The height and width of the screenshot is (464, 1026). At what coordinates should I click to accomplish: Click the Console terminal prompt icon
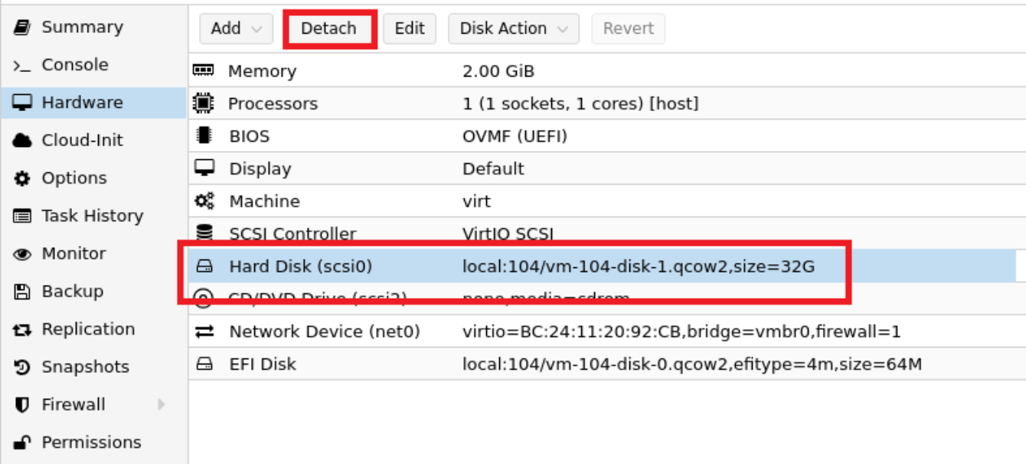point(22,66)
